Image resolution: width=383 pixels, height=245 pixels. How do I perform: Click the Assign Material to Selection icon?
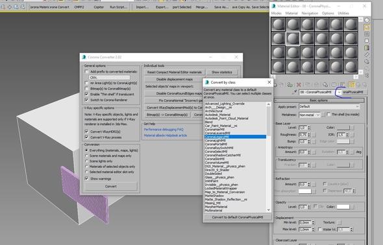coord(290,85)
